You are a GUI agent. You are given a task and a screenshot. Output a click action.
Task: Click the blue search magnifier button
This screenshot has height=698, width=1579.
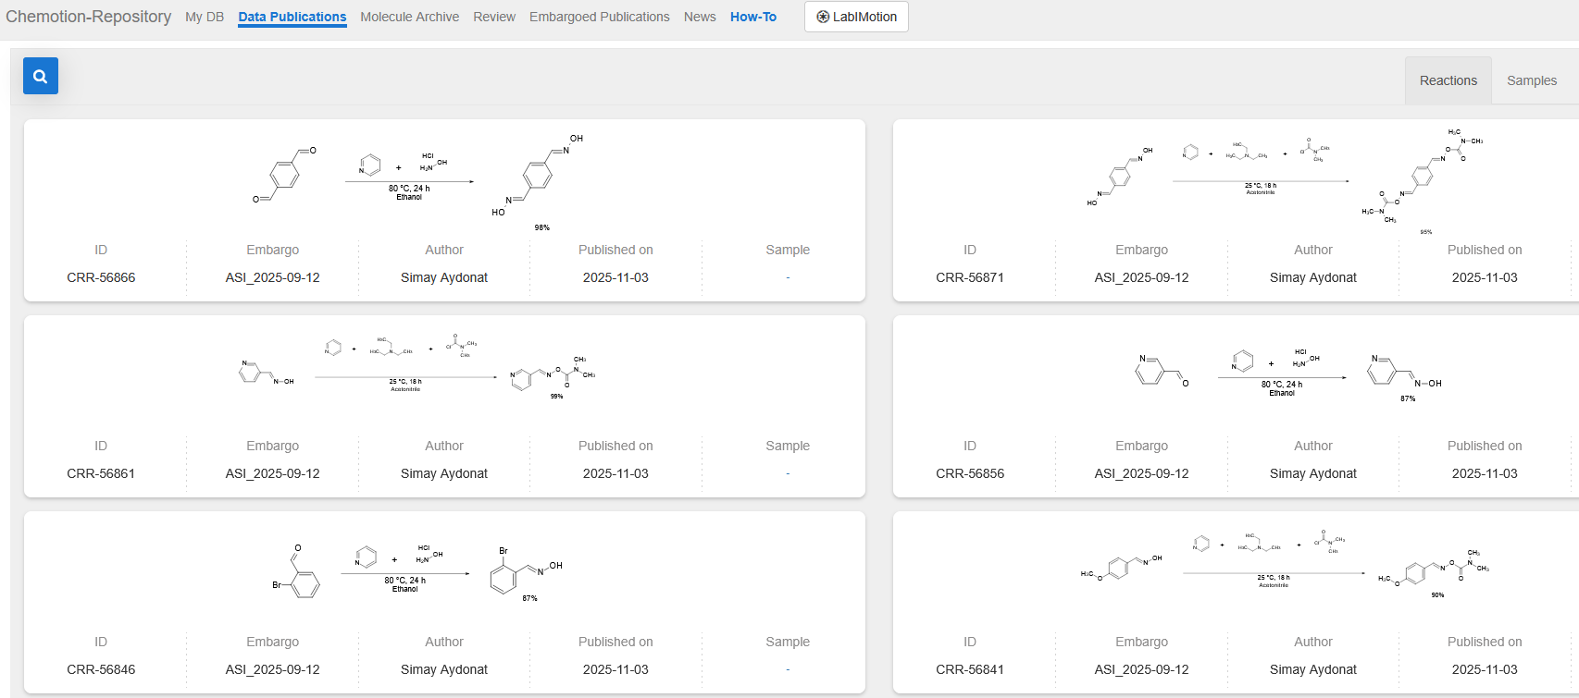coord(40,76)
